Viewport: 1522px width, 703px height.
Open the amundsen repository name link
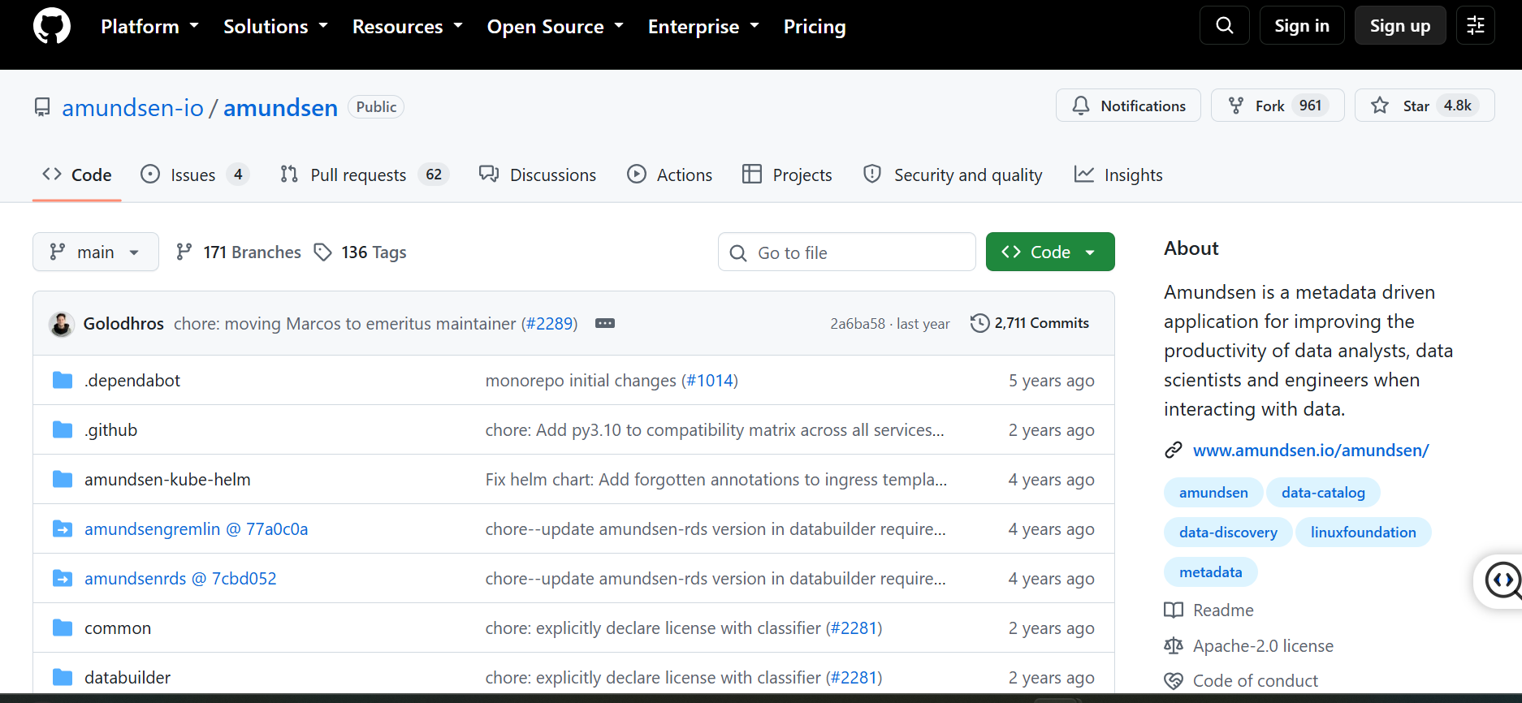click(x=280, y=107)
